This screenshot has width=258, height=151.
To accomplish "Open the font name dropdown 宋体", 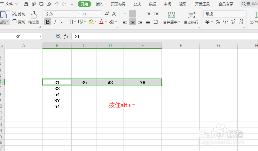I will click(79, 14).
